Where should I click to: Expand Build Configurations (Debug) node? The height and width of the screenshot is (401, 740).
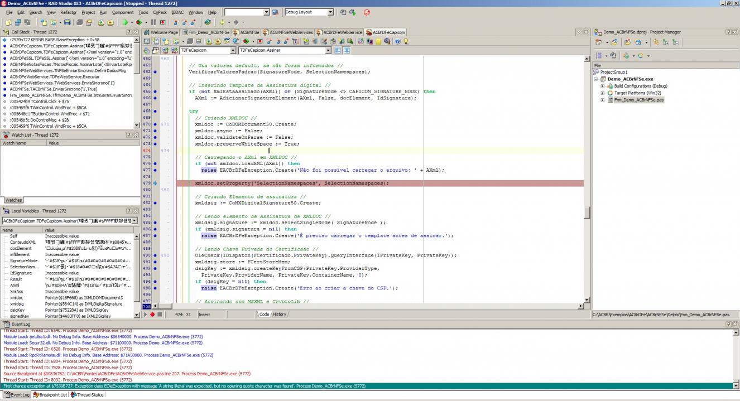tap(603, 86)
